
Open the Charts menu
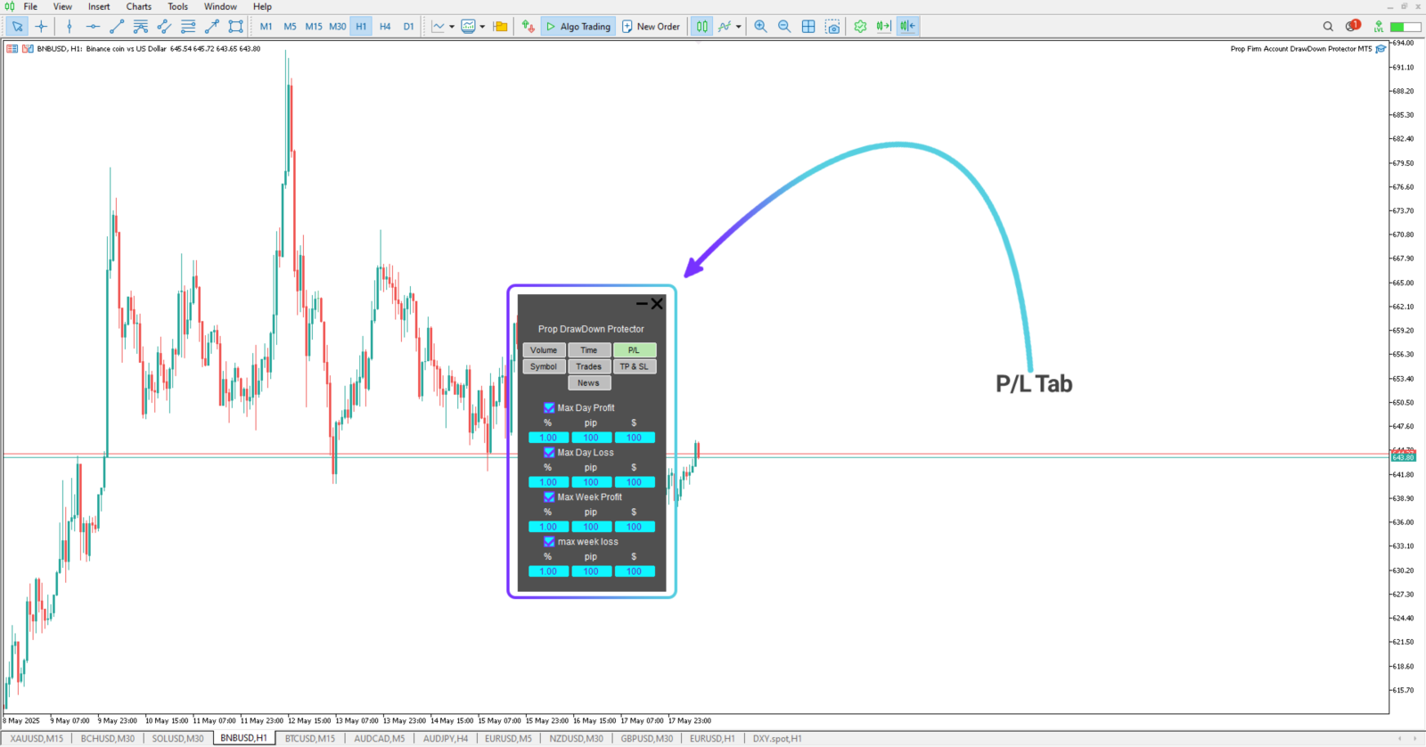click(x=138, y=6)
